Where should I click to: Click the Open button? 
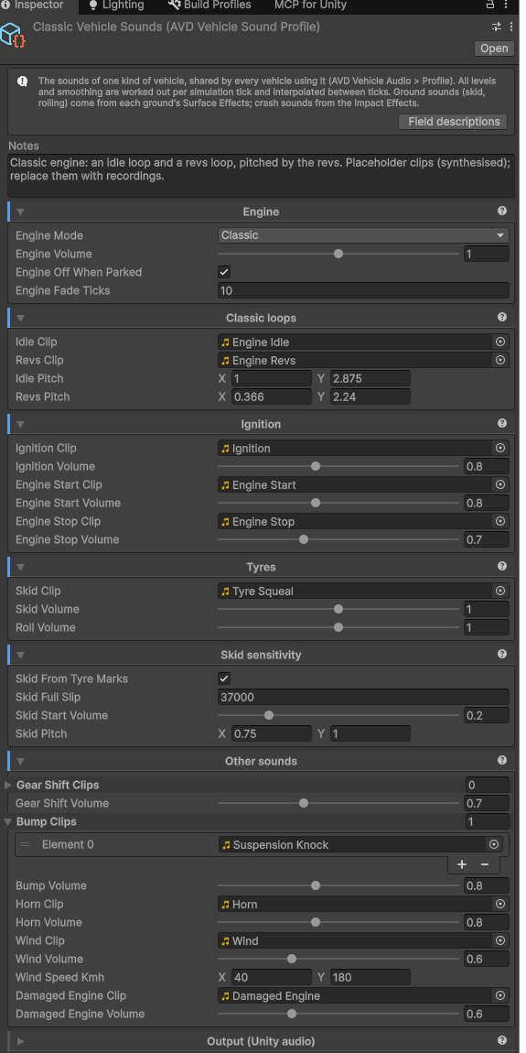tap(494, 49)
